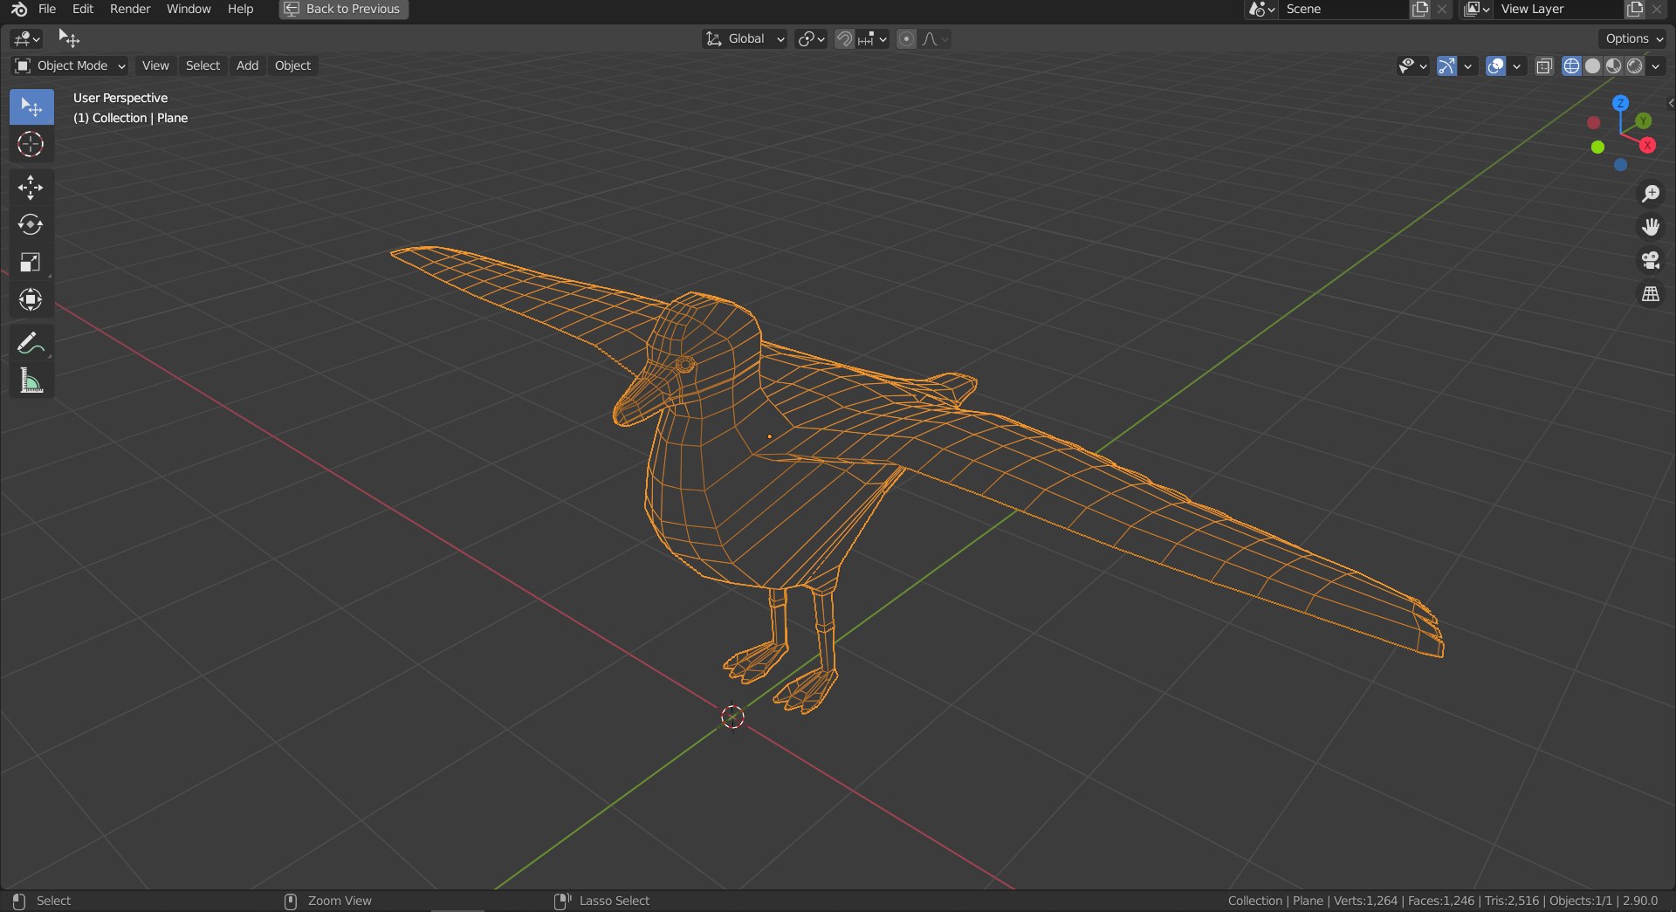Click the View Layer name field
The image size is (1676, 912).
coord(1558,9)
